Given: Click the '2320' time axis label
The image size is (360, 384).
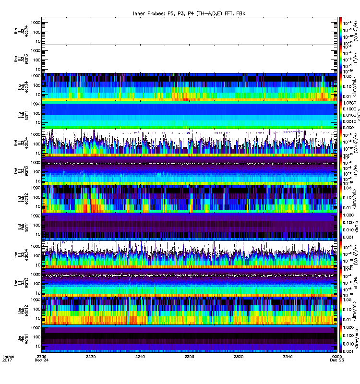Looking at the screenshot, I should tap(239, 357).
